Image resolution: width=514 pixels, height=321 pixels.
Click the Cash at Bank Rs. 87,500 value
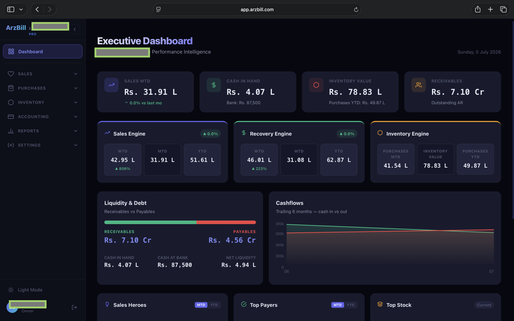(x=175, y=265)
